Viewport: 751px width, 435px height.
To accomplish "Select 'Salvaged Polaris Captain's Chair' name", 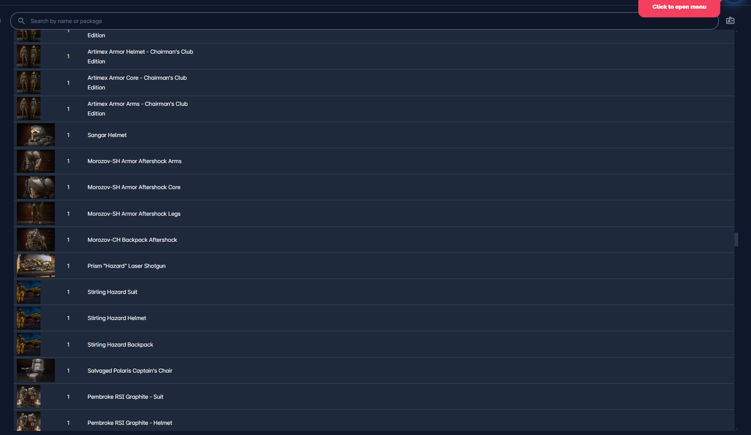I will pos(130,371).
